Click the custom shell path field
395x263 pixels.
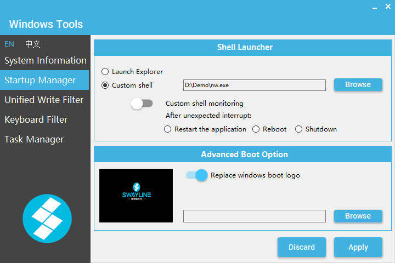point(255,85)
